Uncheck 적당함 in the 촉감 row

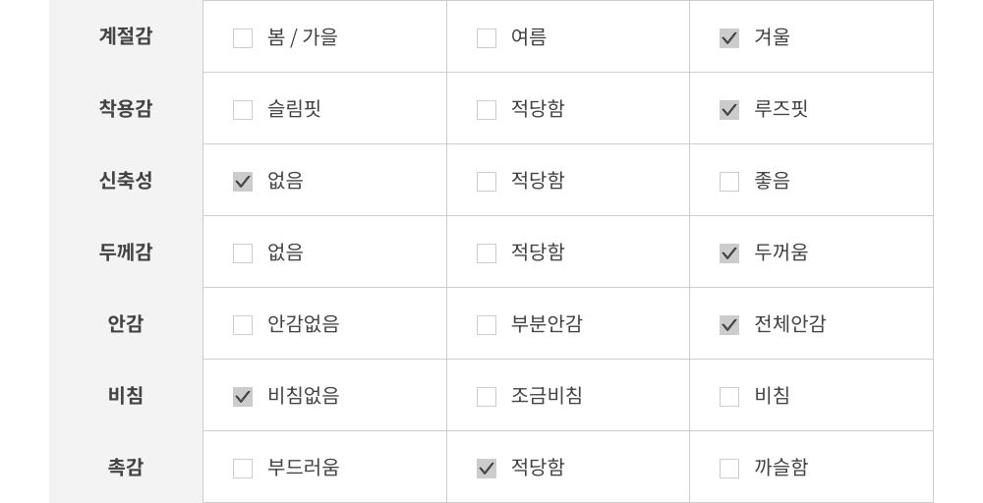pyautogui.click(x=487, y=469)
